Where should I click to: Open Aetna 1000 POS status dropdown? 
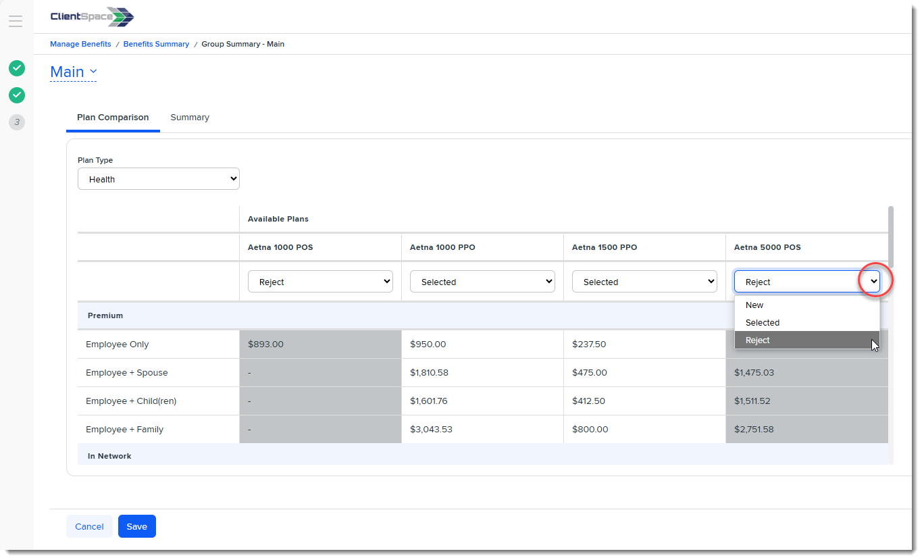(x=320, y=282)
